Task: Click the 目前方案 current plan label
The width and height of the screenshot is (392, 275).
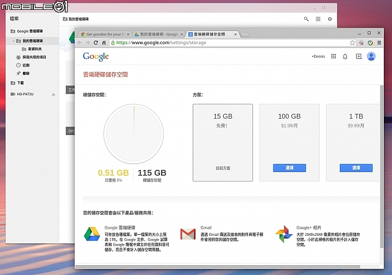Action: pos(223,168)
